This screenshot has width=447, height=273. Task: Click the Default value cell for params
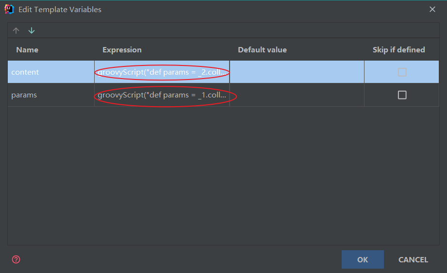tap(297, 95)
